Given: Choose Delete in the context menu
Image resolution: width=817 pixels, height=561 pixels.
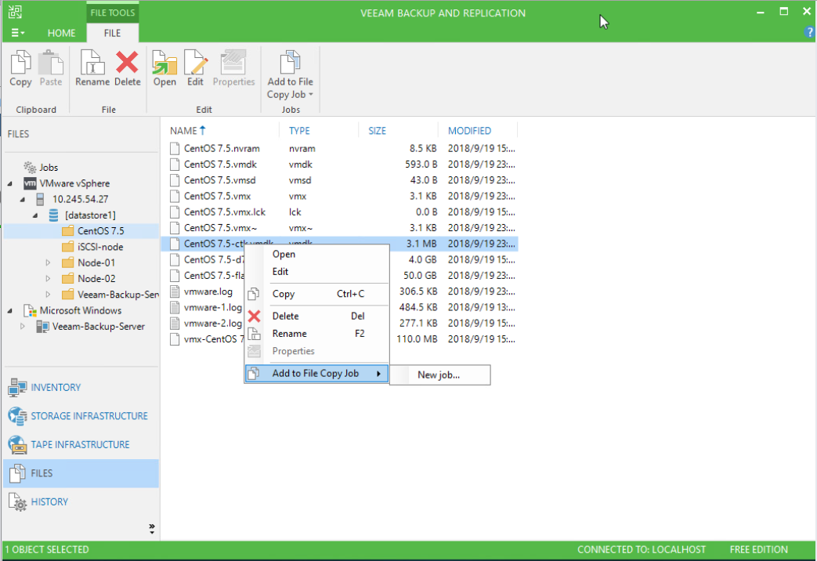Looking at the screenshot, I should click(316, 317).
